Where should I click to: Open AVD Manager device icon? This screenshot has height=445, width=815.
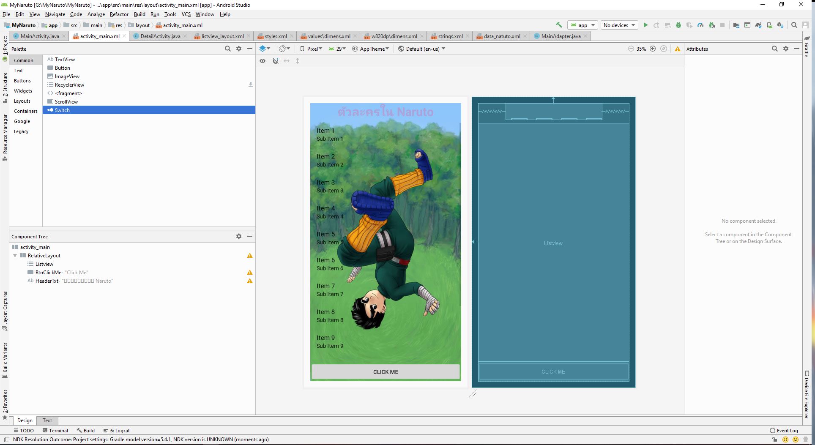[769, 25]
